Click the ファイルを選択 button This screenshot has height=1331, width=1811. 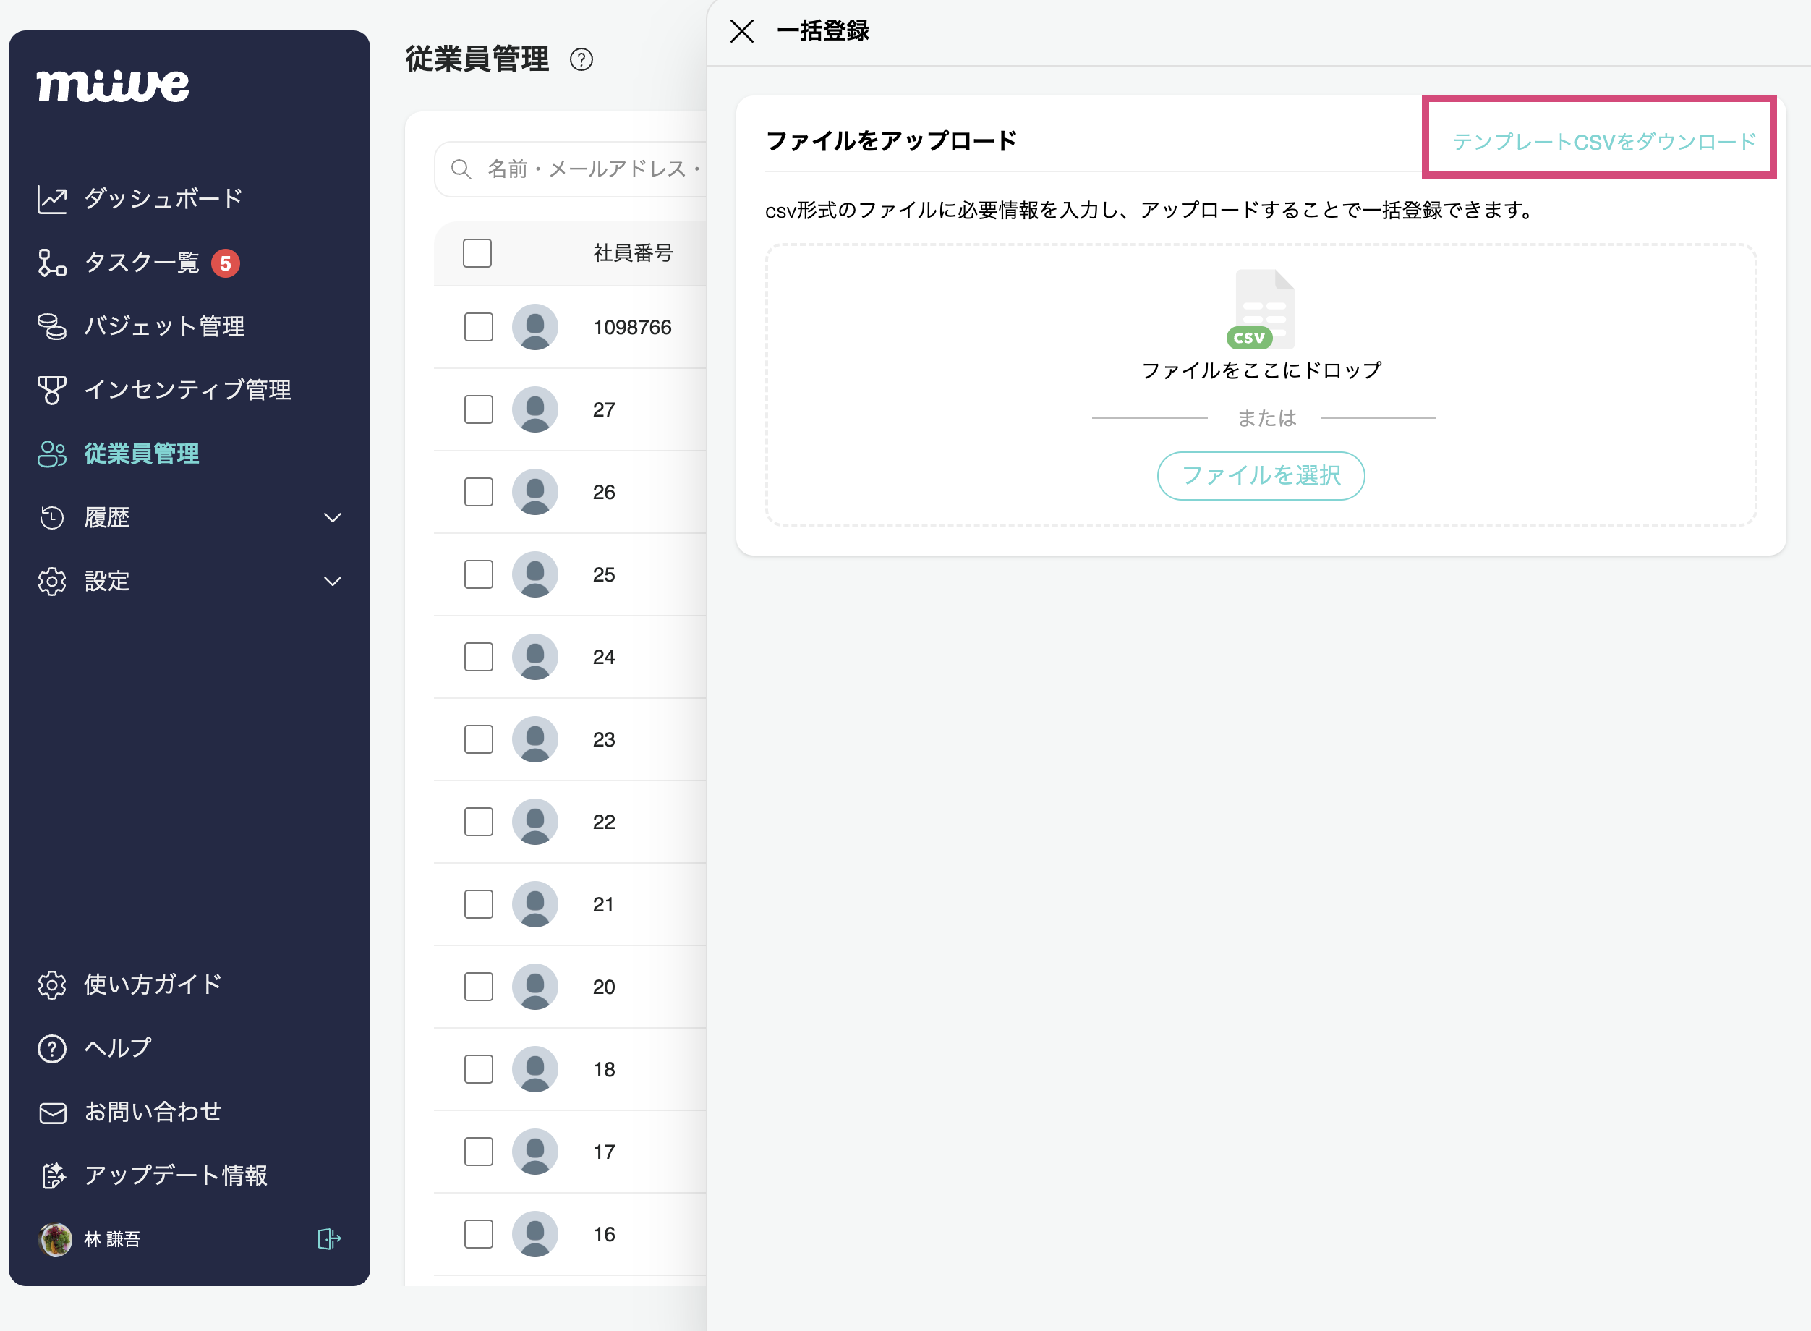pos(1260,475)
